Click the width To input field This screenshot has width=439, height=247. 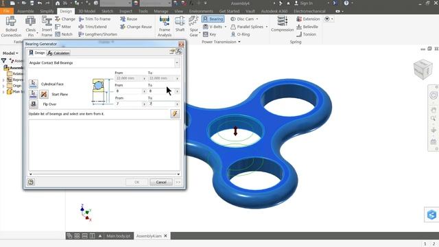(162, 104)
